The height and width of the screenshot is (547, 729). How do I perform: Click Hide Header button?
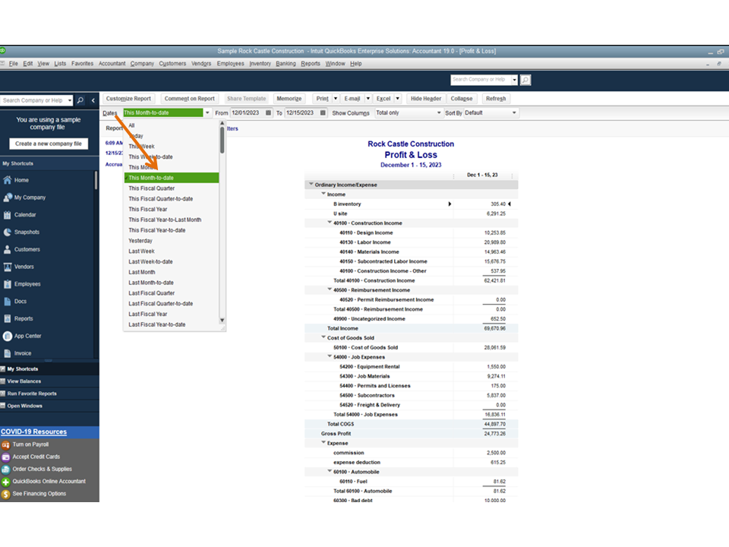(x=426, y=99)
